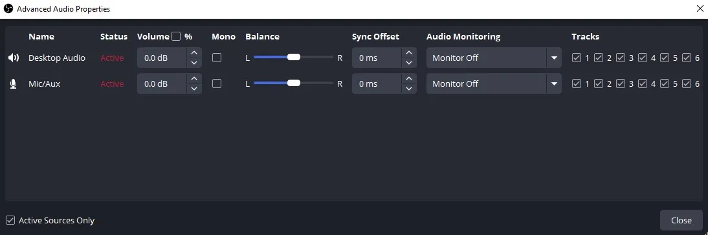Viewport: 708px width, 235px height.
Task: Toggle track 6 for Desktop Audio
Action: 687,58
